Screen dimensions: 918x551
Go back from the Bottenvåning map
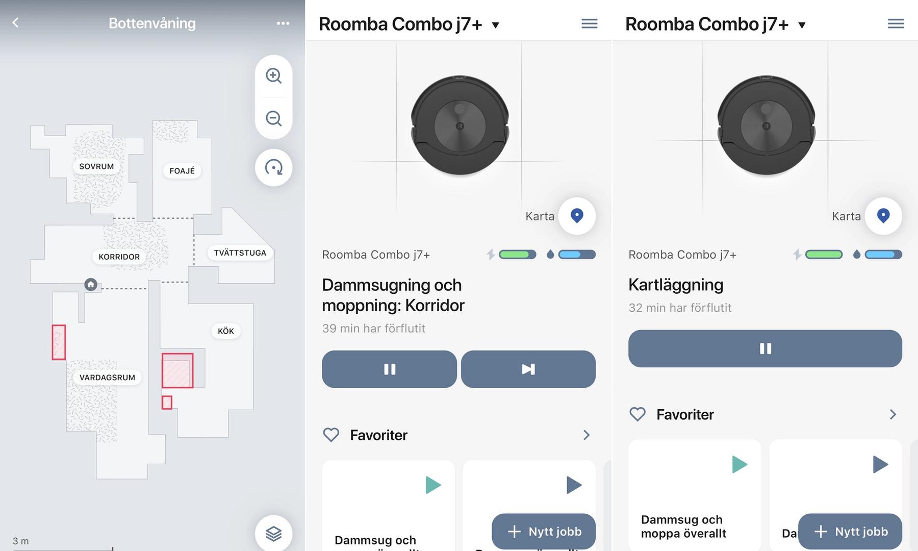15,23
